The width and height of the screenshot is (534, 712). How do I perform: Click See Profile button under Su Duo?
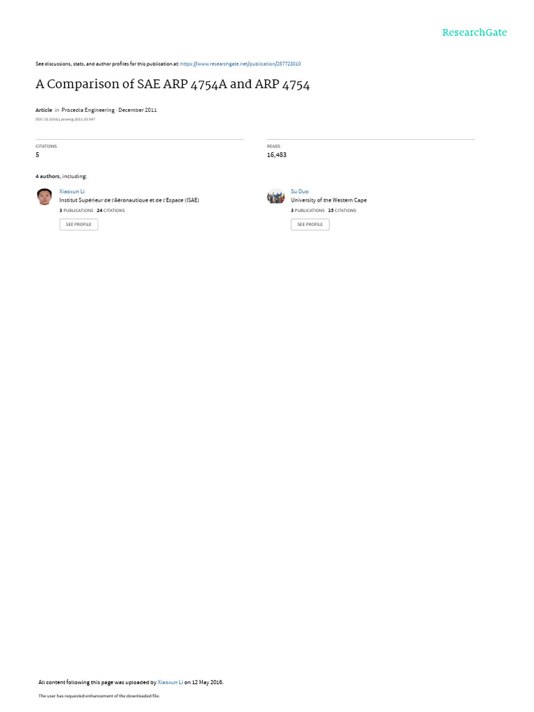tap(310, 225)
